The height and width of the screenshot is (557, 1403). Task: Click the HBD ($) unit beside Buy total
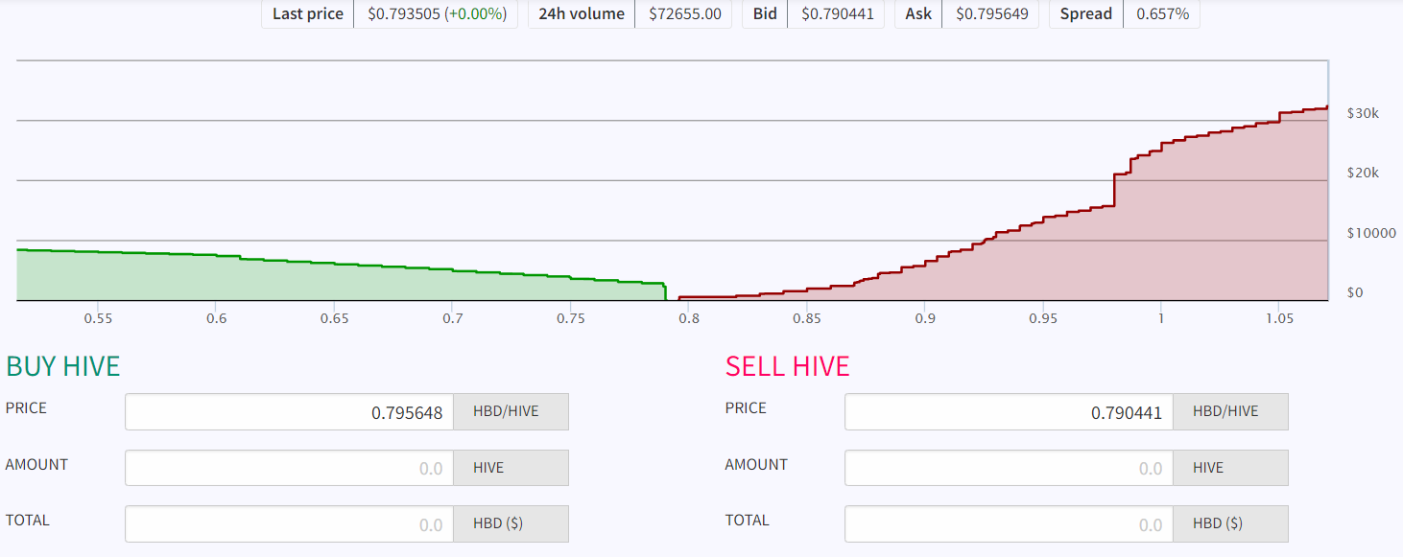(x=511, y=524)
